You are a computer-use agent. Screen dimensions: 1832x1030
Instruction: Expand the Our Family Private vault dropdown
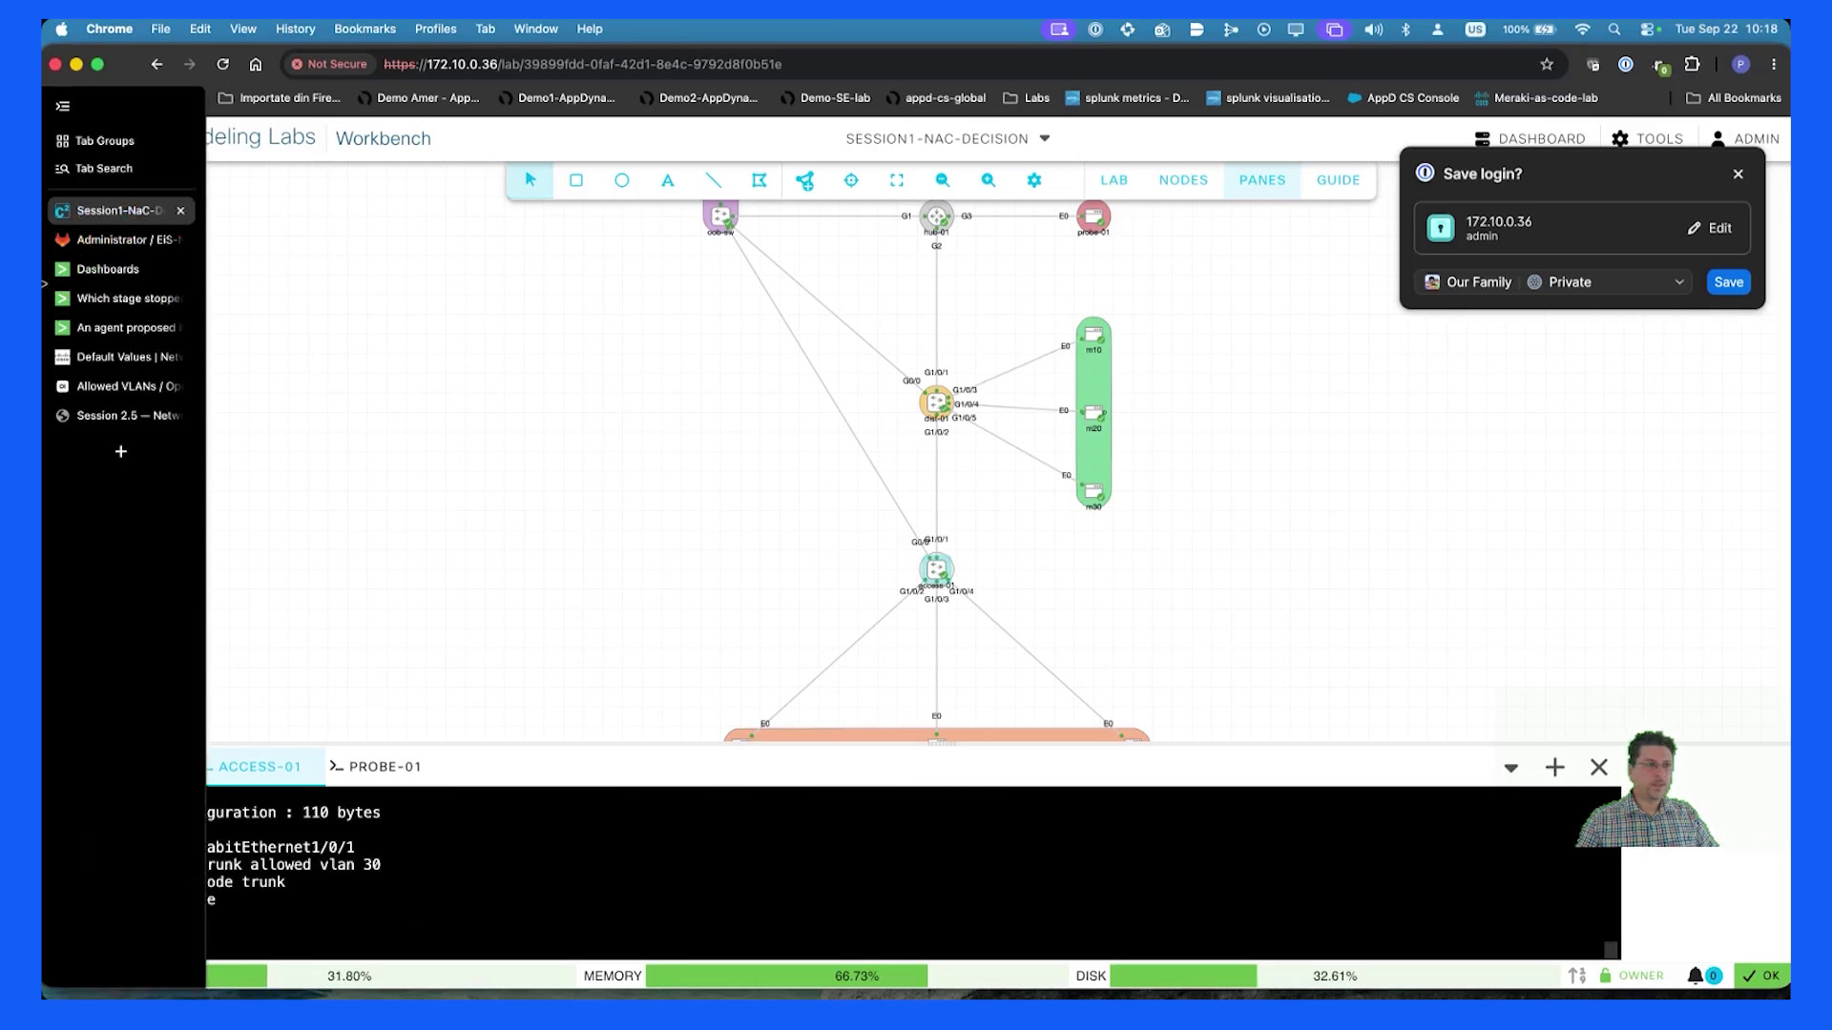pyautogui.click(x=1553, y=282)
